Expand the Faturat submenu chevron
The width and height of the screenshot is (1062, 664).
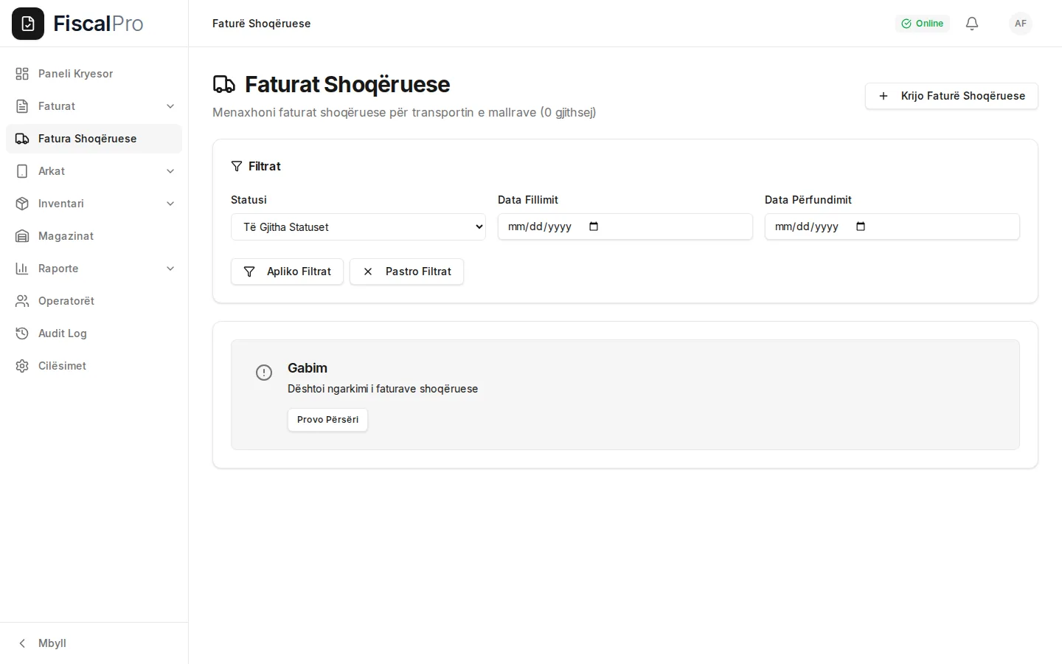click(x=170, y=106)
